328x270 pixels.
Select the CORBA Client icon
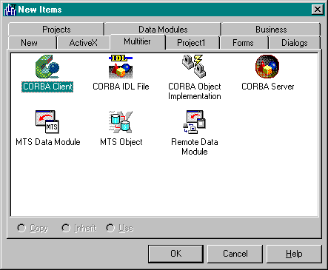[47, 67]
